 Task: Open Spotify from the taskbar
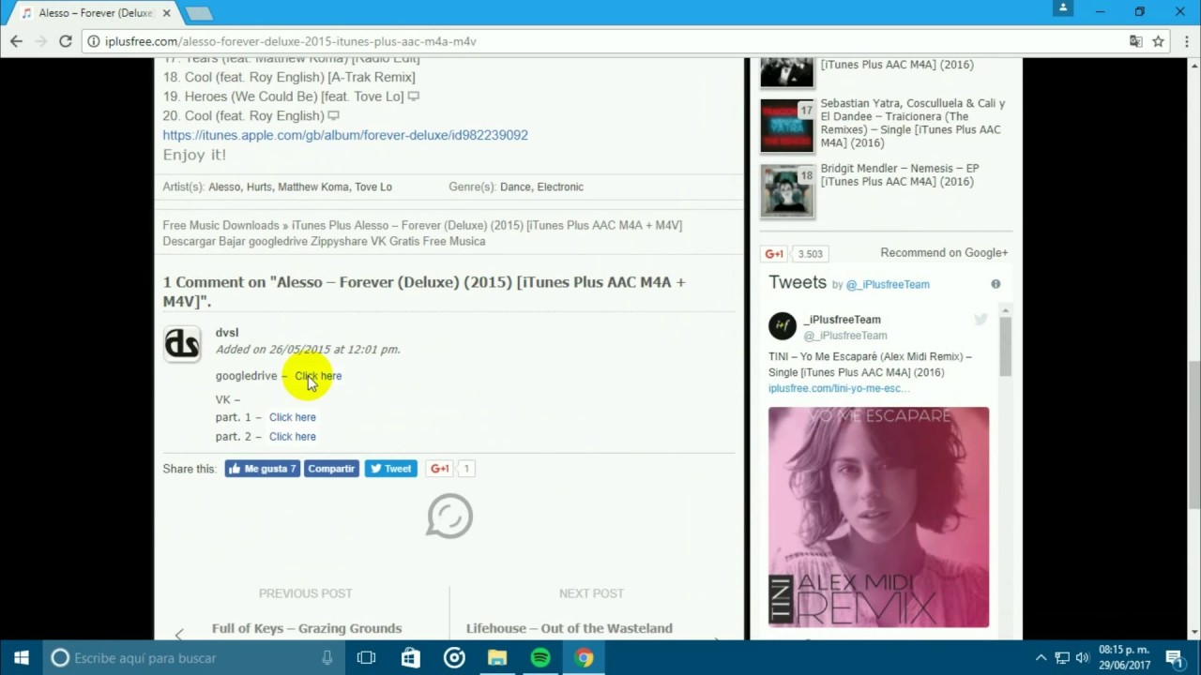tap(540, 658)
